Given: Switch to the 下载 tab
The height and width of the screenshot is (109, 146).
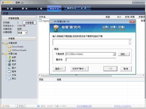Looking at the screenshot, I should pyautogui.click(x=40, y=8).
